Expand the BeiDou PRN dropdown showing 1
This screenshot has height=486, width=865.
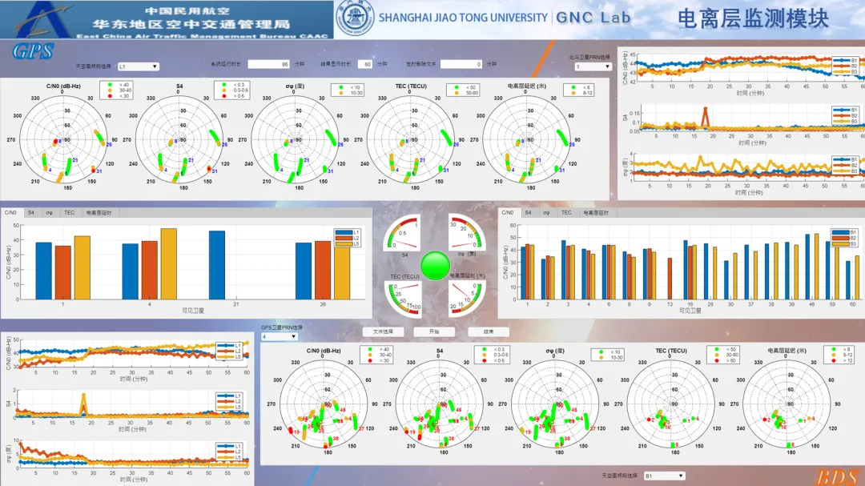point(593,67)
